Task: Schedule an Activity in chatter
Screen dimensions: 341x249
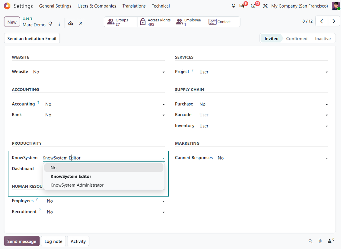Action: tap(78, 241)
